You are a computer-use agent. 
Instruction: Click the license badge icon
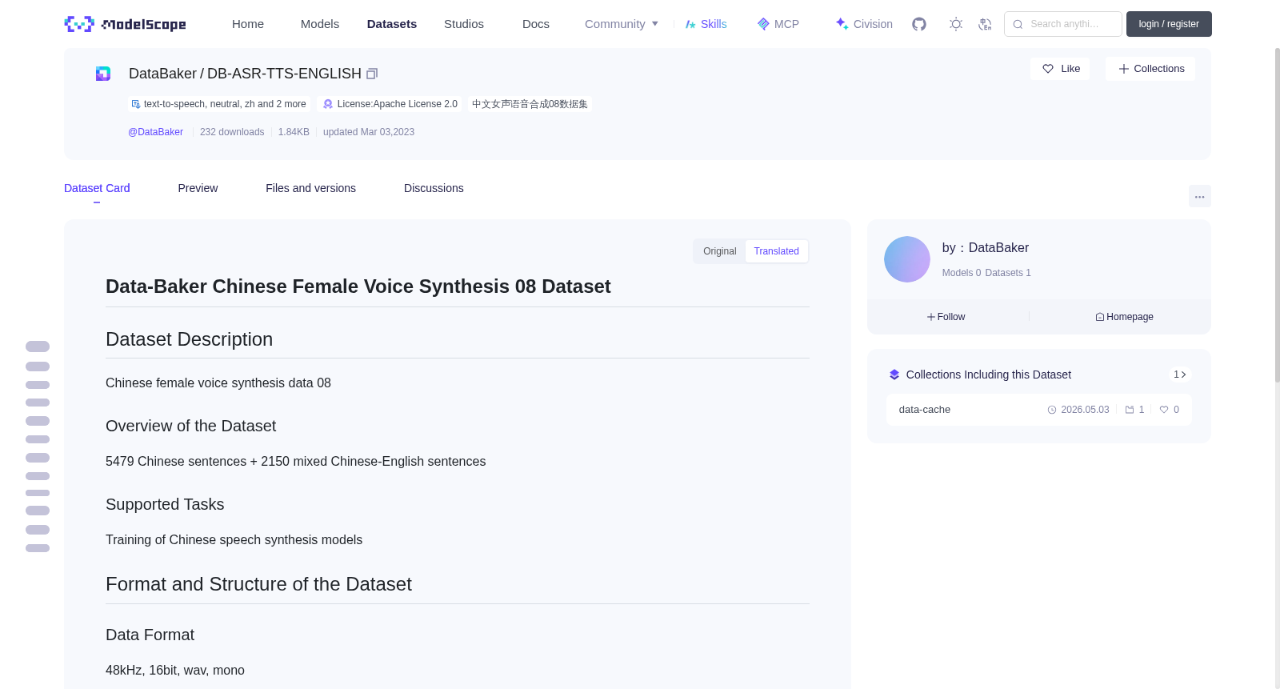pyautogui.click(x=328, y=104)
